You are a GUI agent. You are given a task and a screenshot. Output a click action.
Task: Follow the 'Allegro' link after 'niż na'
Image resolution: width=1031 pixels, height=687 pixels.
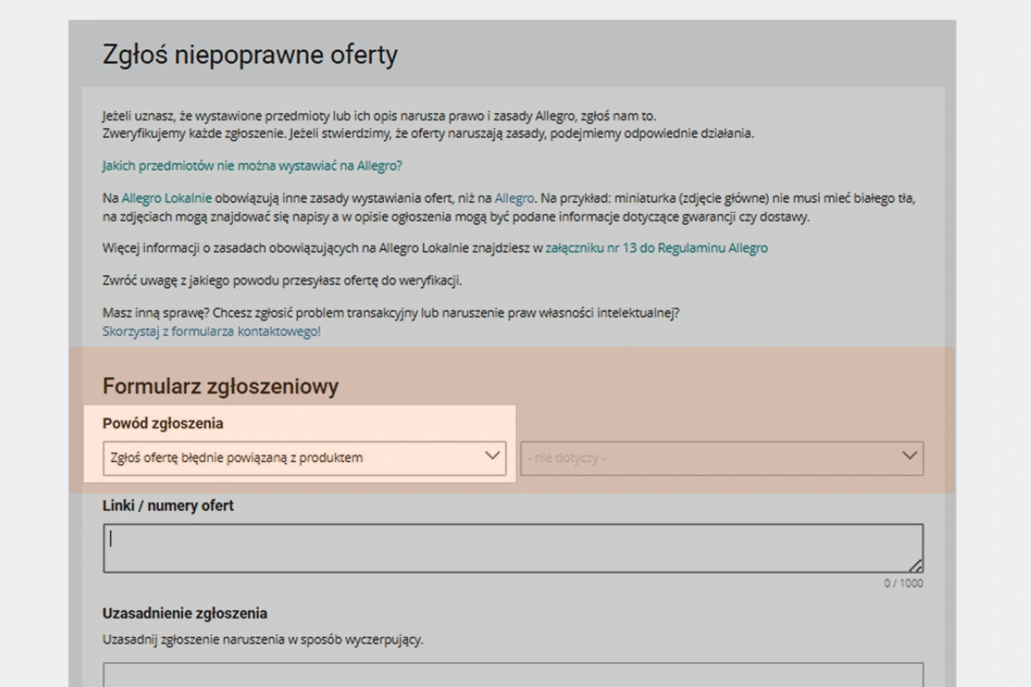515,198
